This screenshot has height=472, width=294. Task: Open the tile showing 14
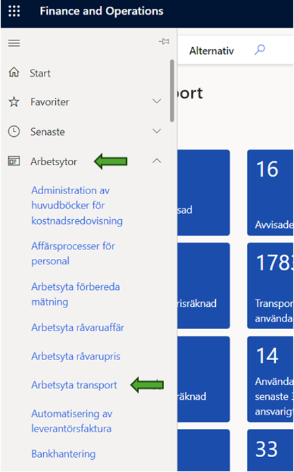click(270, 379)
